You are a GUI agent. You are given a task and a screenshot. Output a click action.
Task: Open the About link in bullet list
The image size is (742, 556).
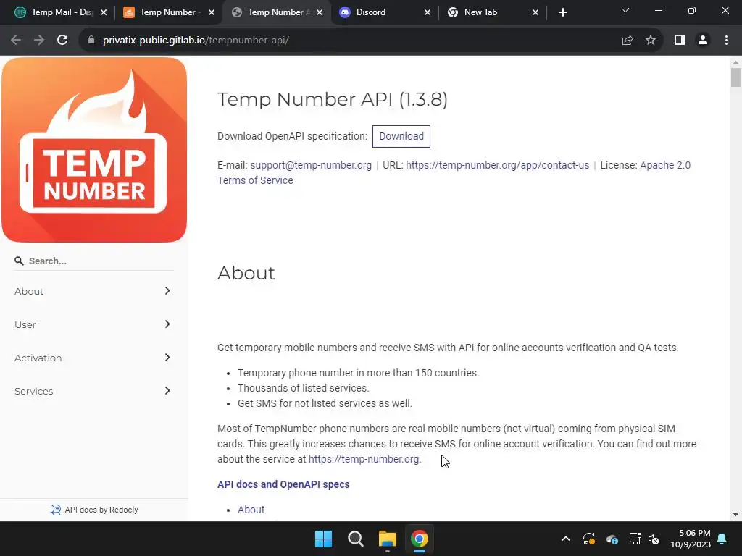tap(251, 510)
